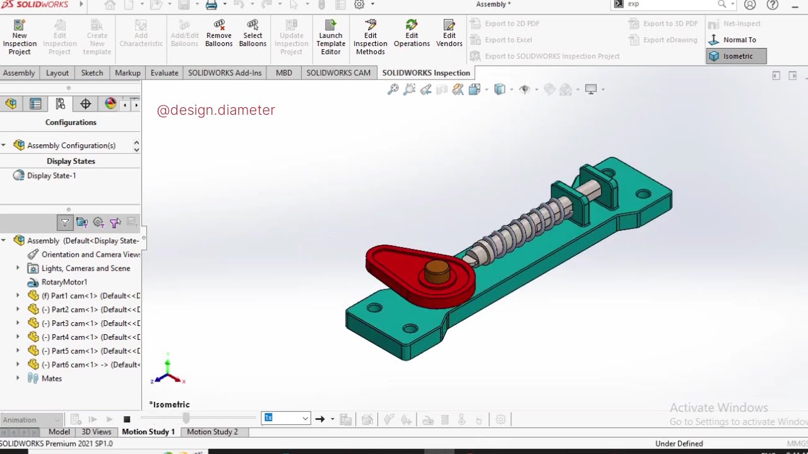The height and width of the screenshot is (454, 808).
Task: Expand Part1 cam<1> node
Action: pyautogui.click(x=18, y=296)
